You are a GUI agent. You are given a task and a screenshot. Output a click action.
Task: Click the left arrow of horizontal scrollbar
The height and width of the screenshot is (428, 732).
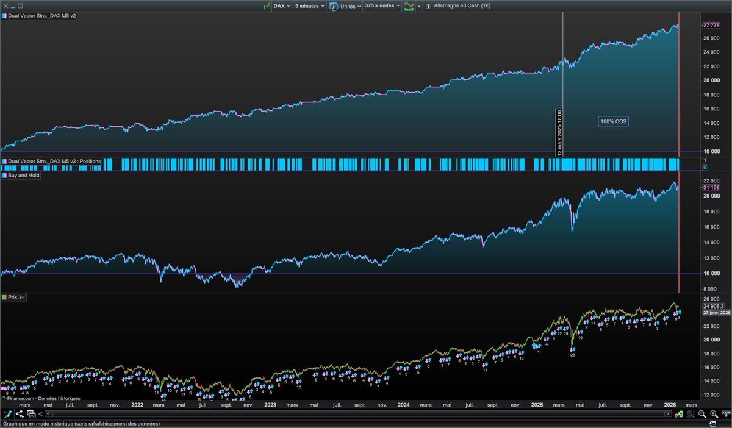click(48, 414)
